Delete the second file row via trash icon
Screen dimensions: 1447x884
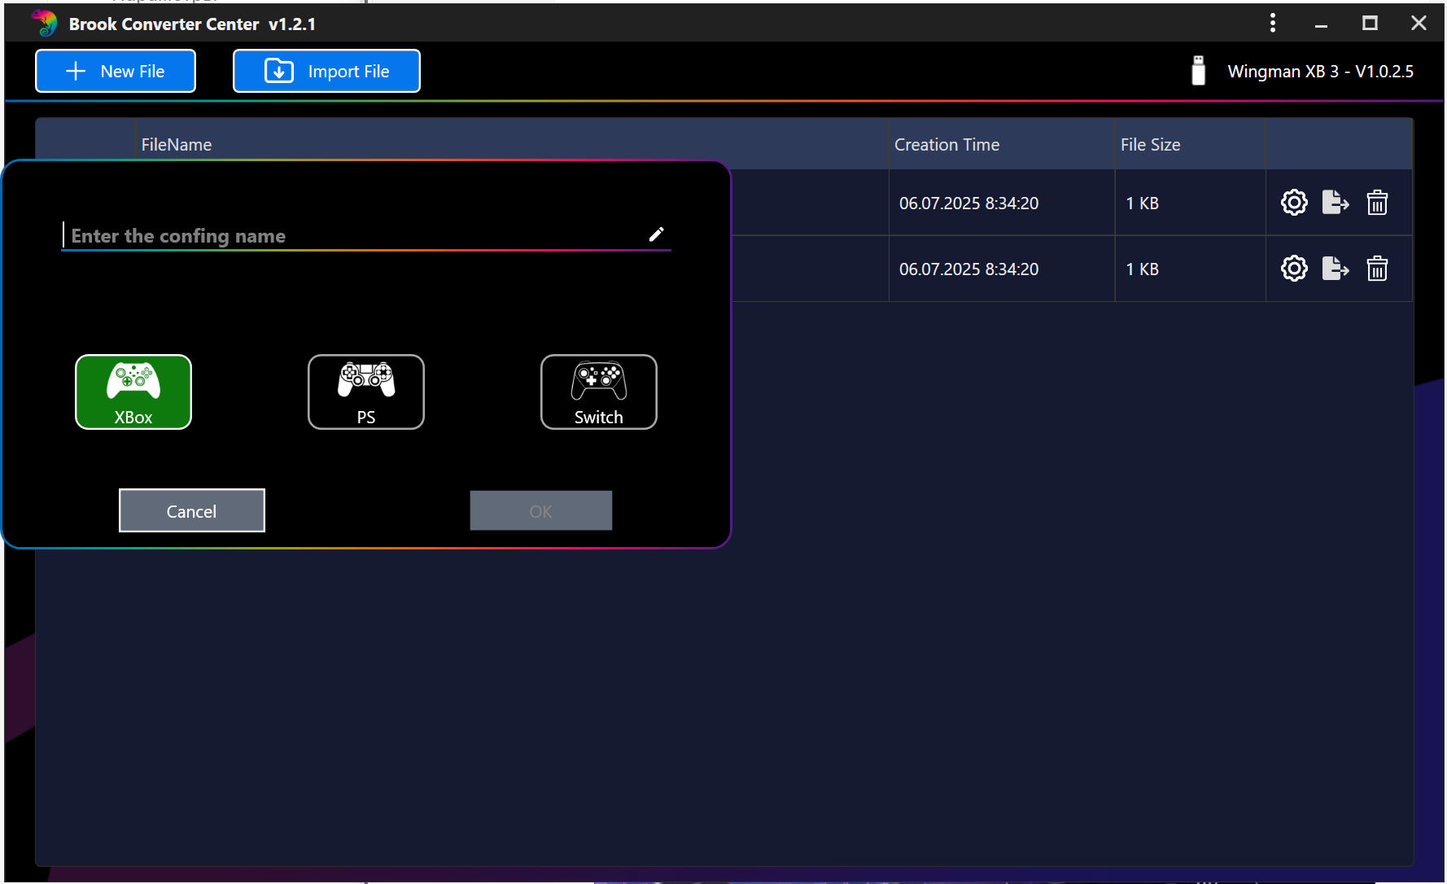1377,268
